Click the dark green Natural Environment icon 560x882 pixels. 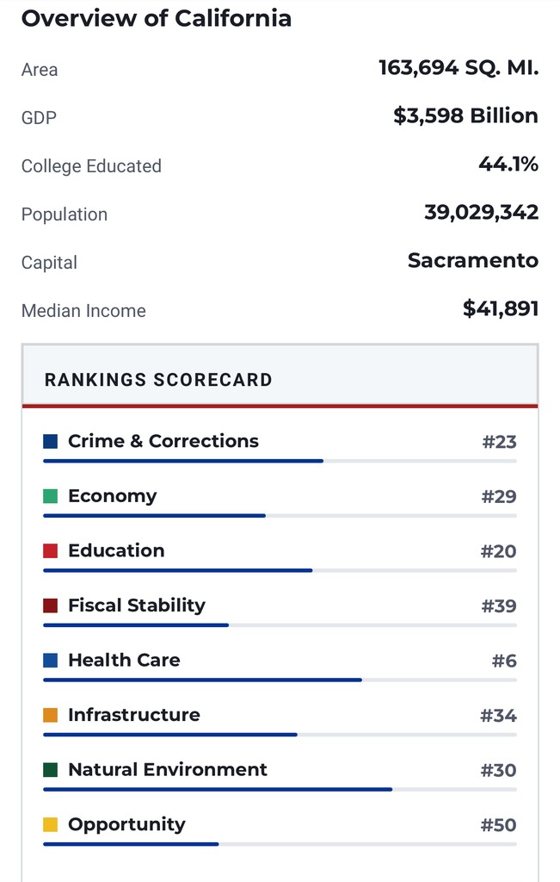click(51, 769)
